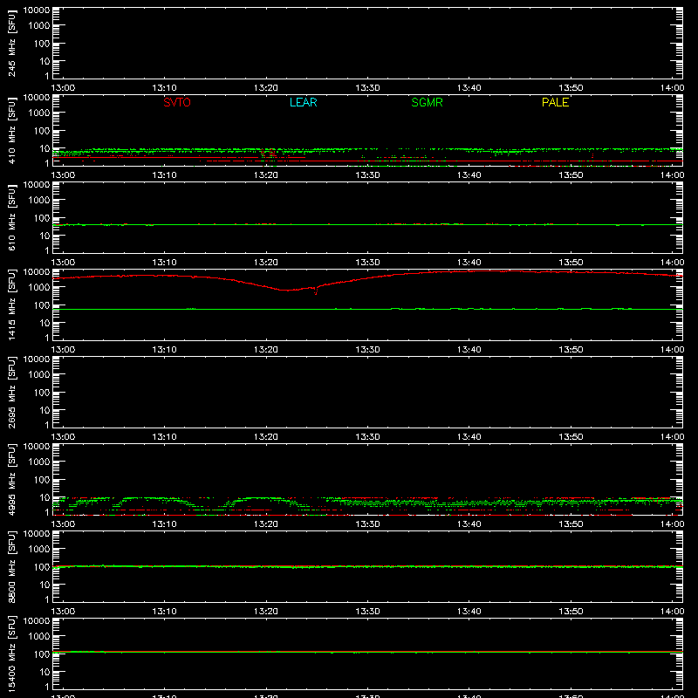Click the yellow PALE station legend label

click(555, 102)
